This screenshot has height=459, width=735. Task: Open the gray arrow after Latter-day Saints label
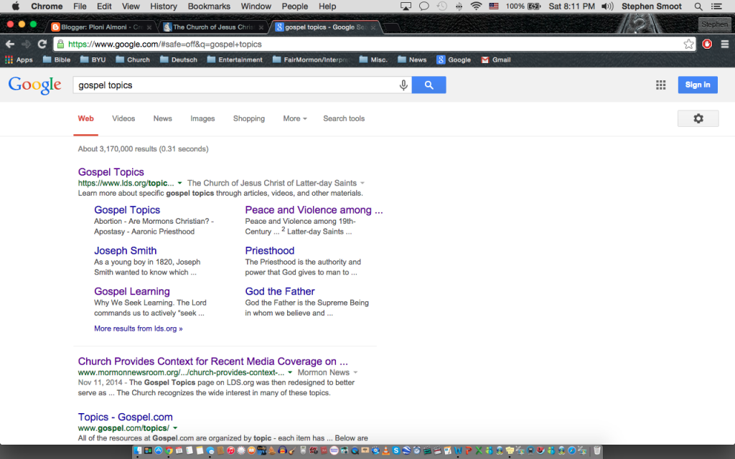pyautogui.click(x=362, y=183)
